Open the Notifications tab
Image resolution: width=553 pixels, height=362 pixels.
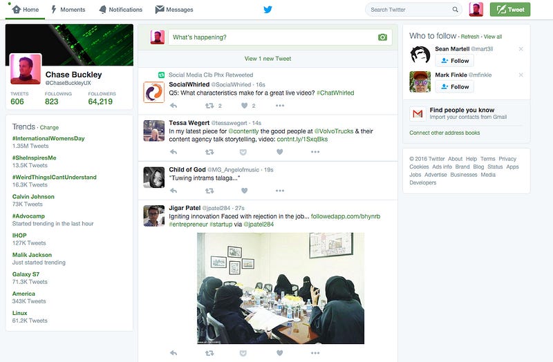point(120,10)
